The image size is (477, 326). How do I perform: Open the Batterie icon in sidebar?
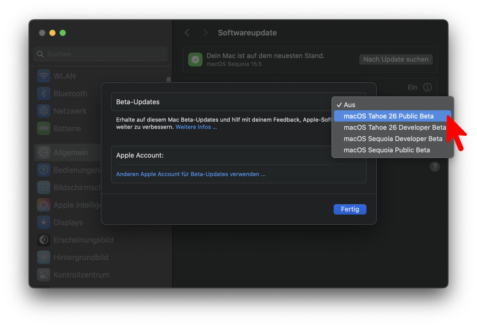tap(44, 128)
